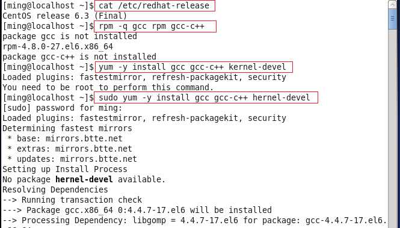This screenshot has height=228, width=400.
Task: Click the 'sudo yum -y install' command
Action: pos(206,97)
